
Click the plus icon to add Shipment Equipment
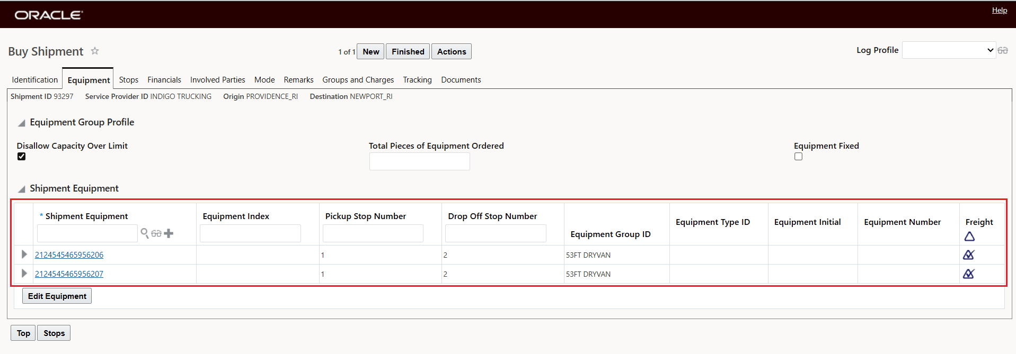pos(169,233)
